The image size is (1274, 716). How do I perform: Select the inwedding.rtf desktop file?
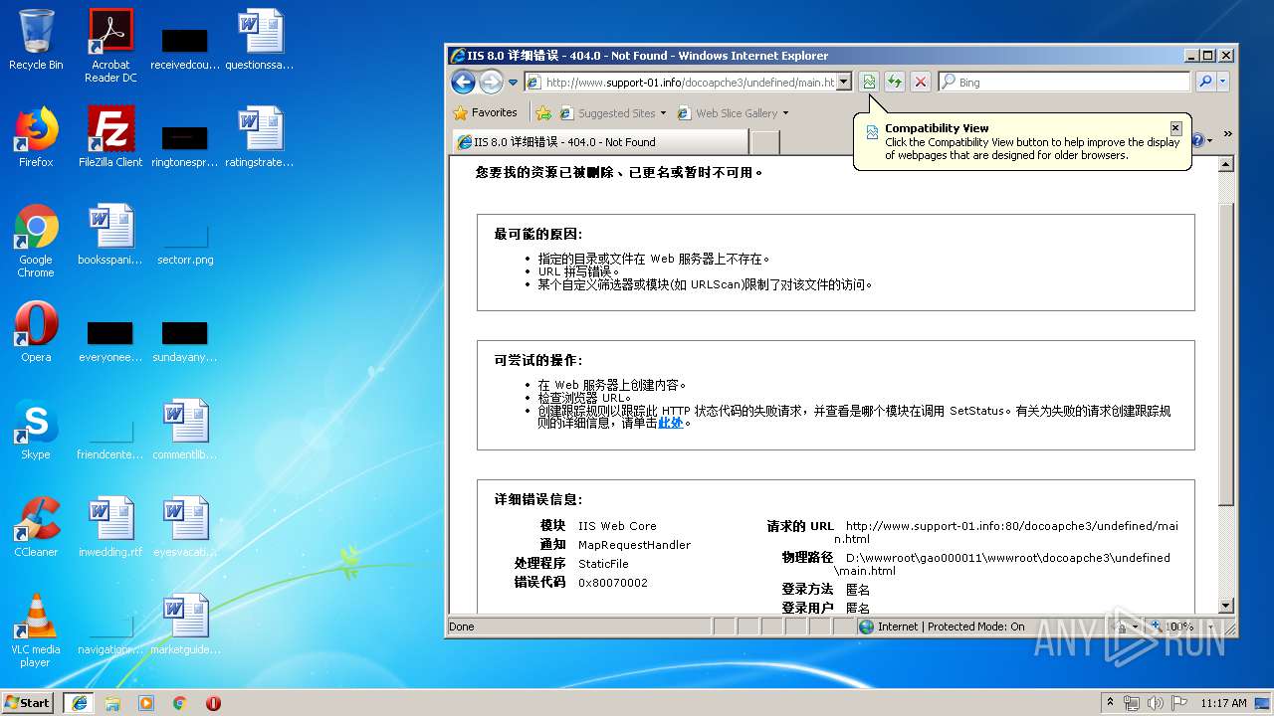[x=110, y=527]
